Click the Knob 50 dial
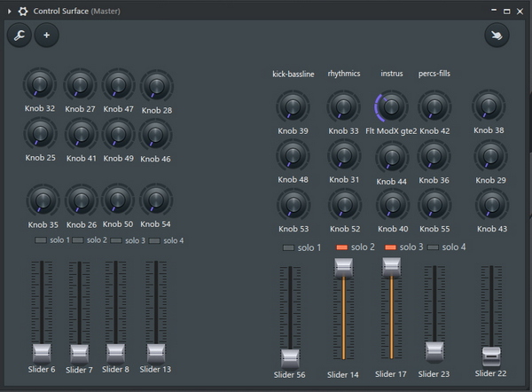 118,200
